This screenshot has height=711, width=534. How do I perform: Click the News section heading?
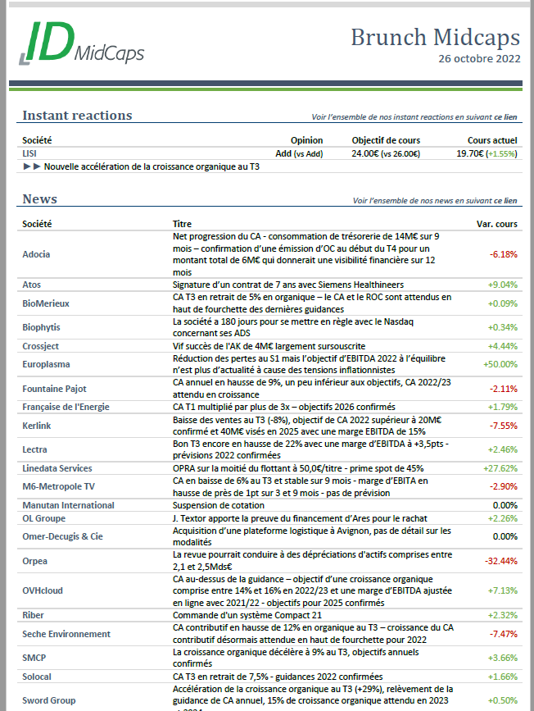point(40,199)
